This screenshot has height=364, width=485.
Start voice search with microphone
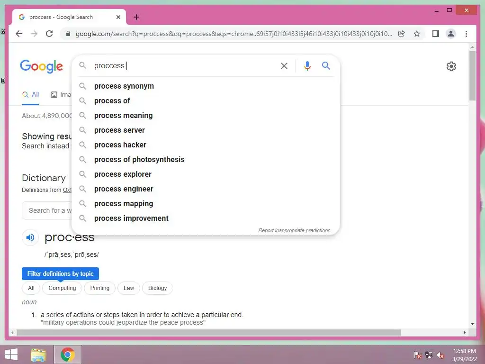coord(307,65)
